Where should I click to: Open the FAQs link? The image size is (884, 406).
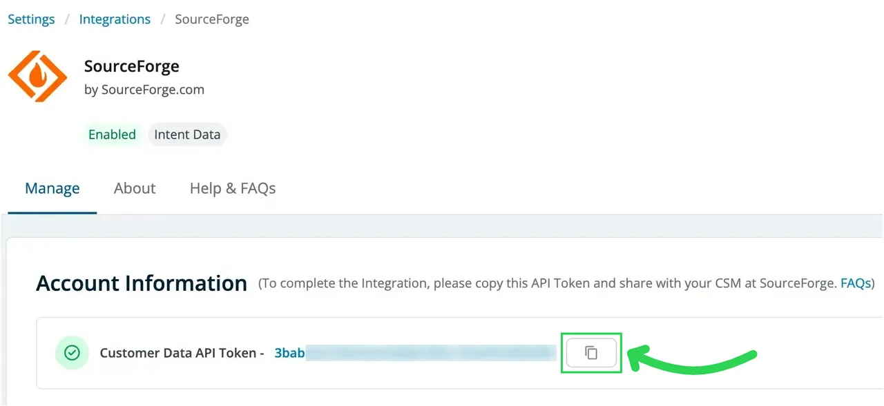(855, 283)
